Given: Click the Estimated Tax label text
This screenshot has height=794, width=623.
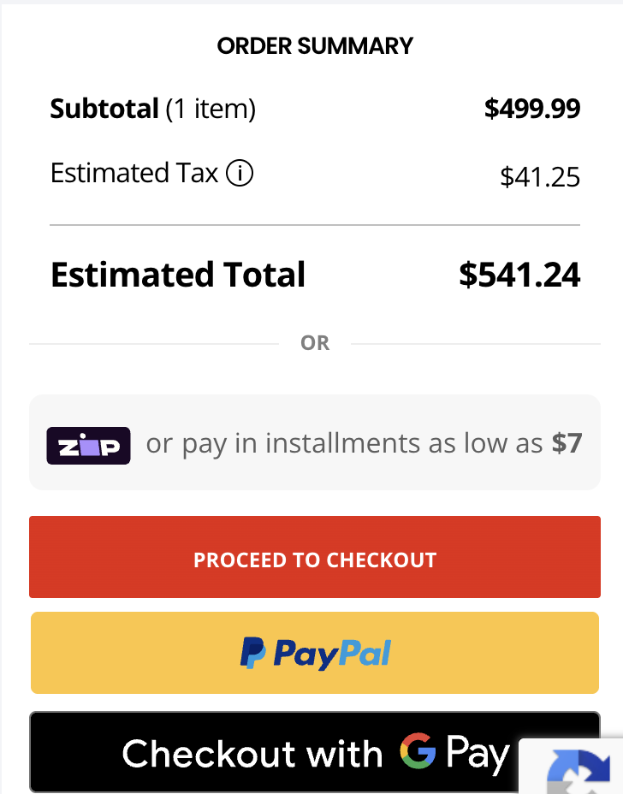Looking at the screenshot, I should (134, 173).
